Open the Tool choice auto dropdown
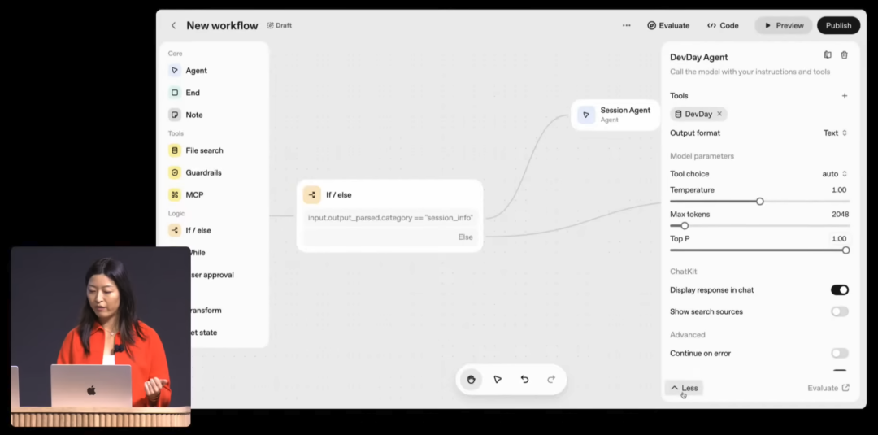This screenshot has width=878, height=435. 834,174
